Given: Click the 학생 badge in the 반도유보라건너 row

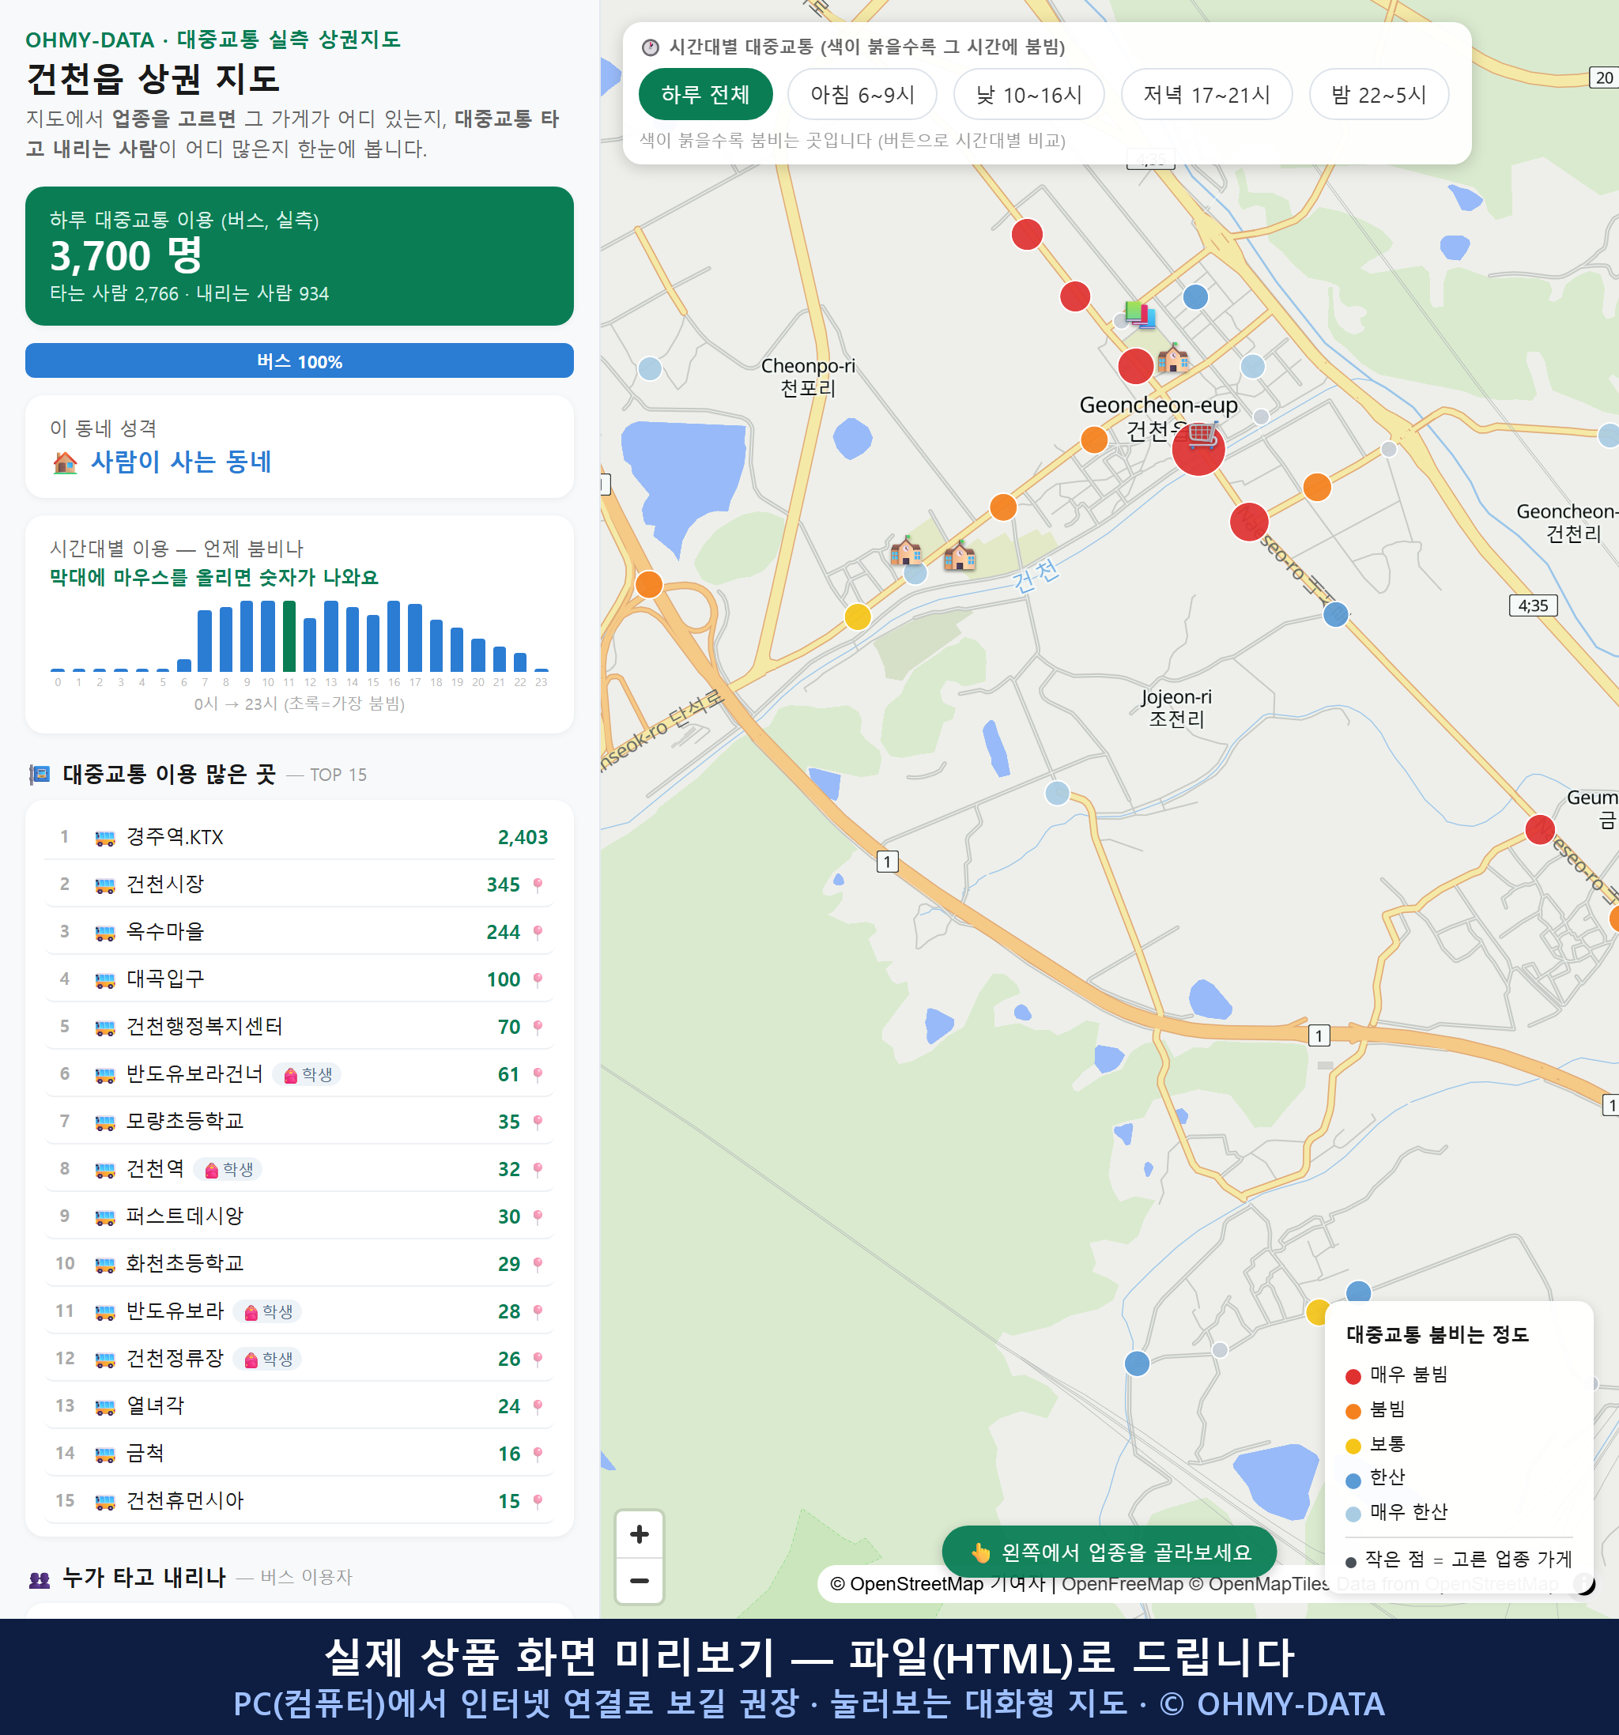Looking at the screenshot, I should pyautogui.click(x=308, y=1074).
